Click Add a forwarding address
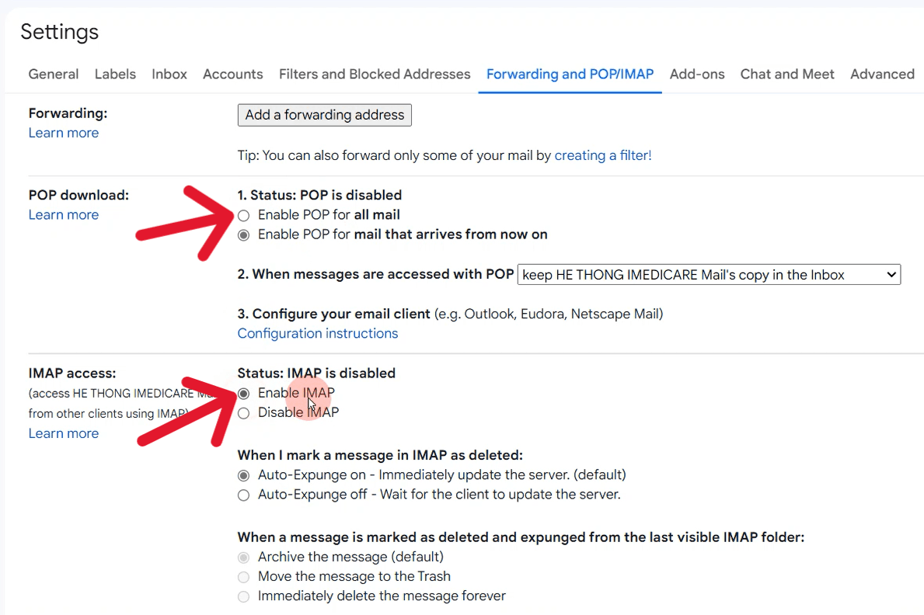The image size is (924, 615). pos(324,115)
